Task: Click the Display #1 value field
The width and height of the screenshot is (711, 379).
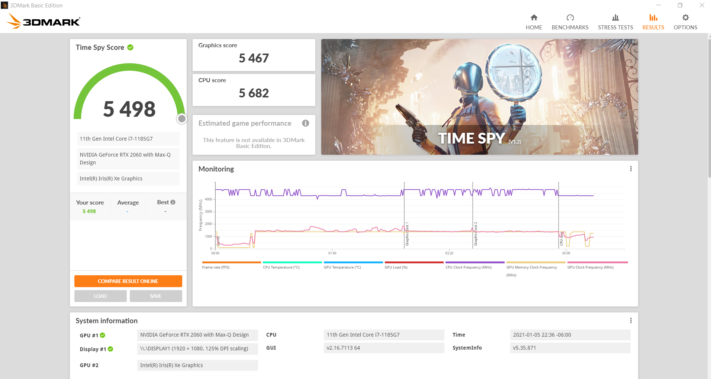Action: click(197, 349)
